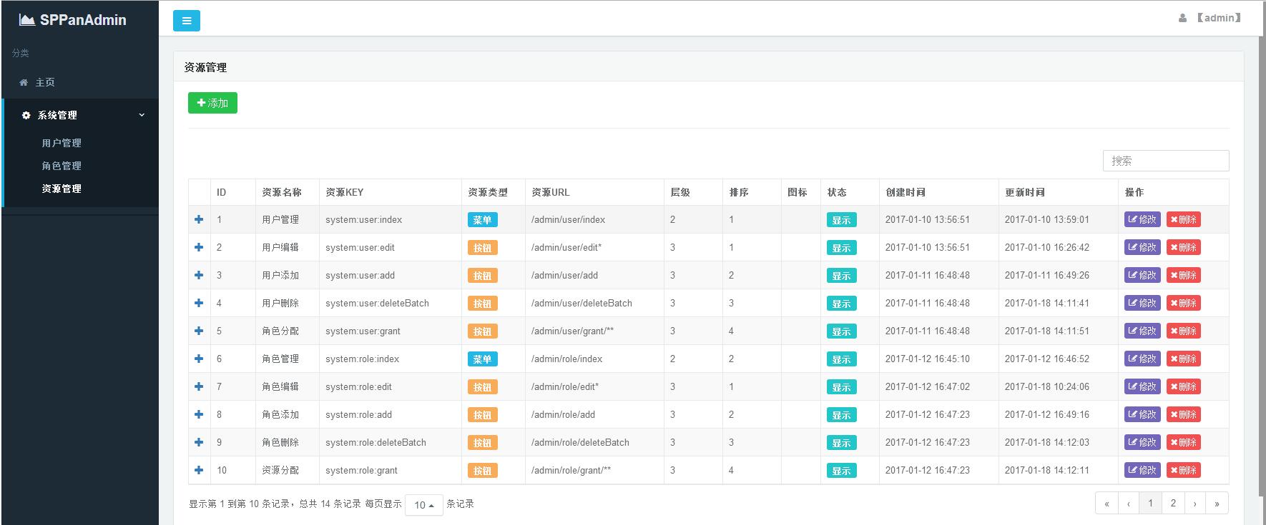The image size is (1266, 525).
Task: Select pagination page 2
Action: point(1173,503)
